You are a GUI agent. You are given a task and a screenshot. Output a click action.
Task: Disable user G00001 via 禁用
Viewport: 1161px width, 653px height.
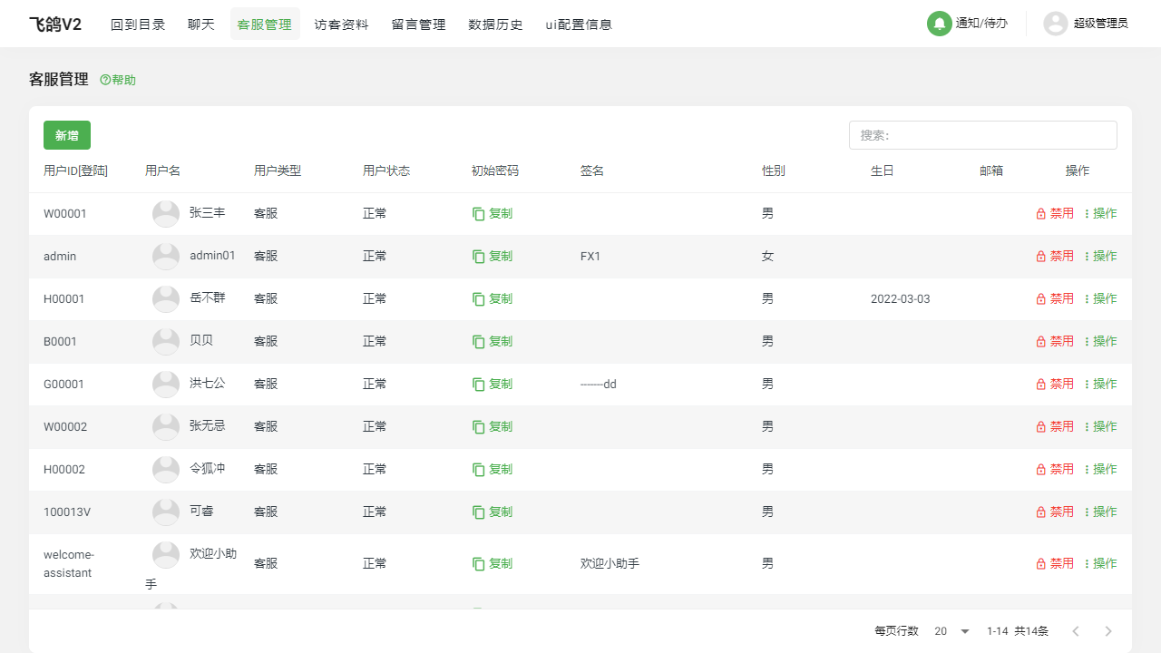1055,385
